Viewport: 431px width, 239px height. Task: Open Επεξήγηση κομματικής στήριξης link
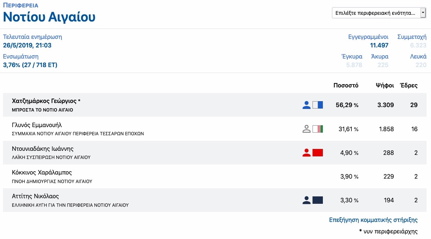click(373, 220)
